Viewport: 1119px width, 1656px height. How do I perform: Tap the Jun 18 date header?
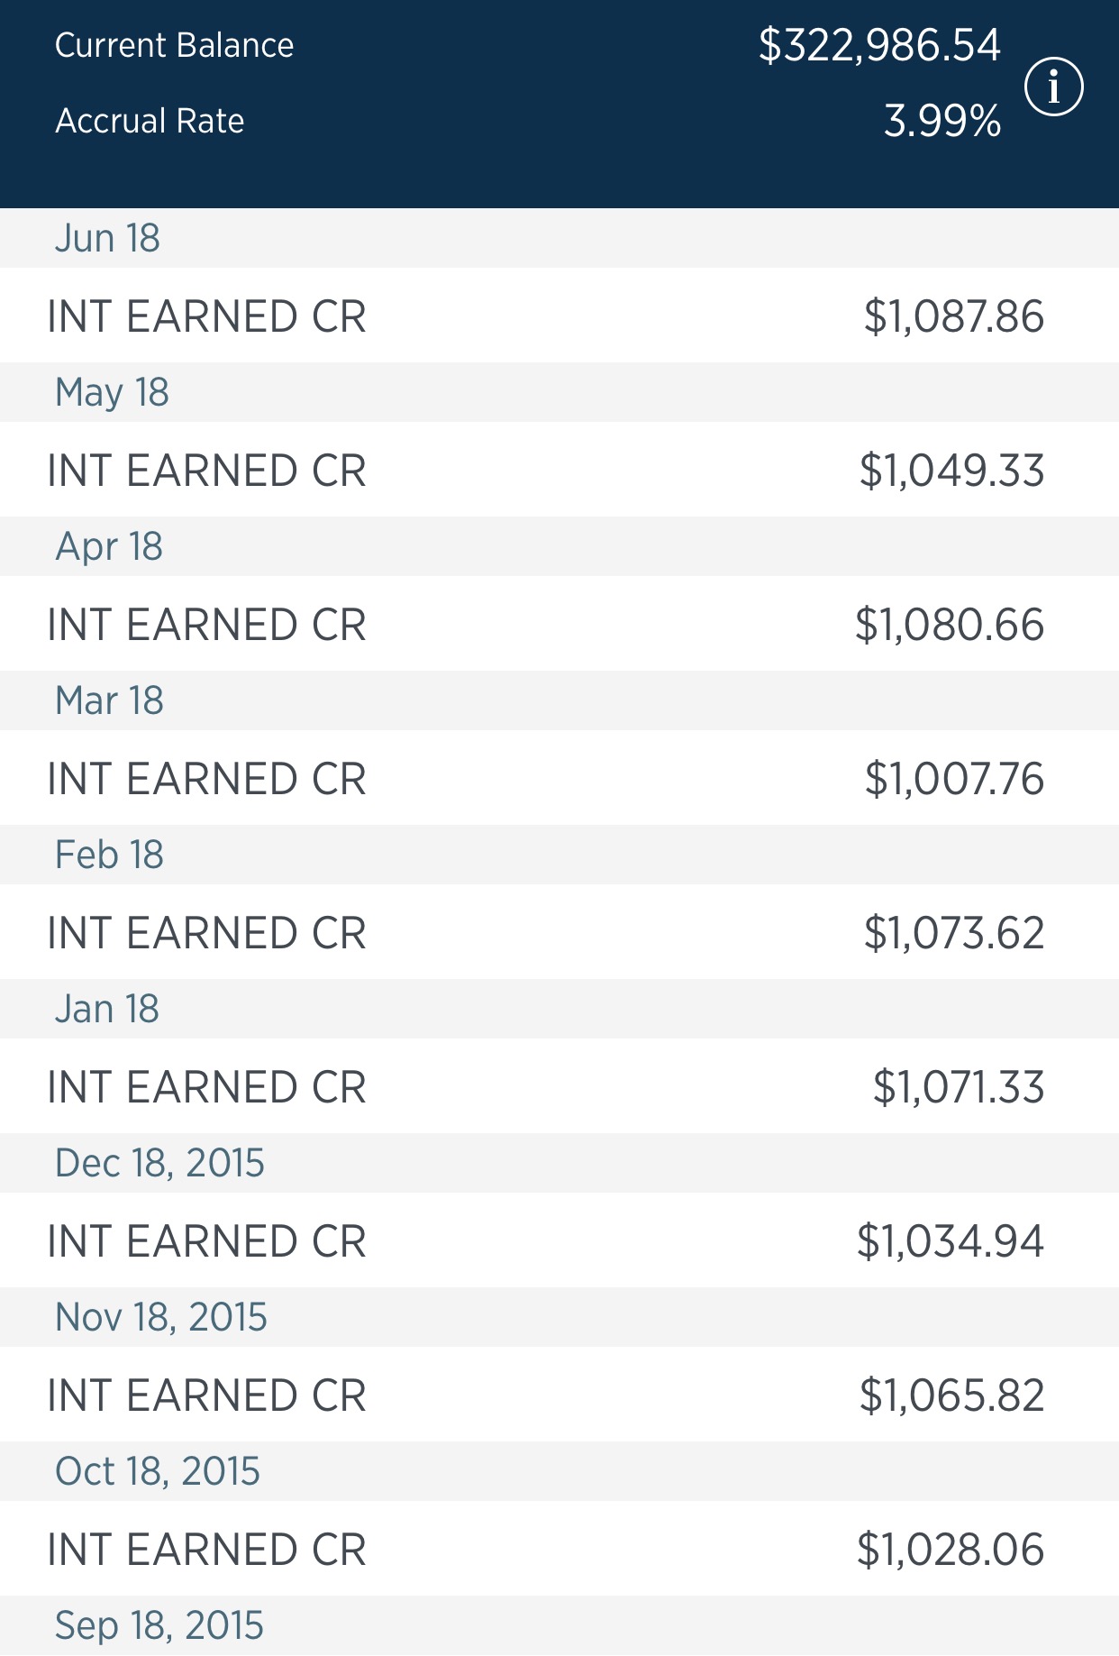tap(107, 238)
